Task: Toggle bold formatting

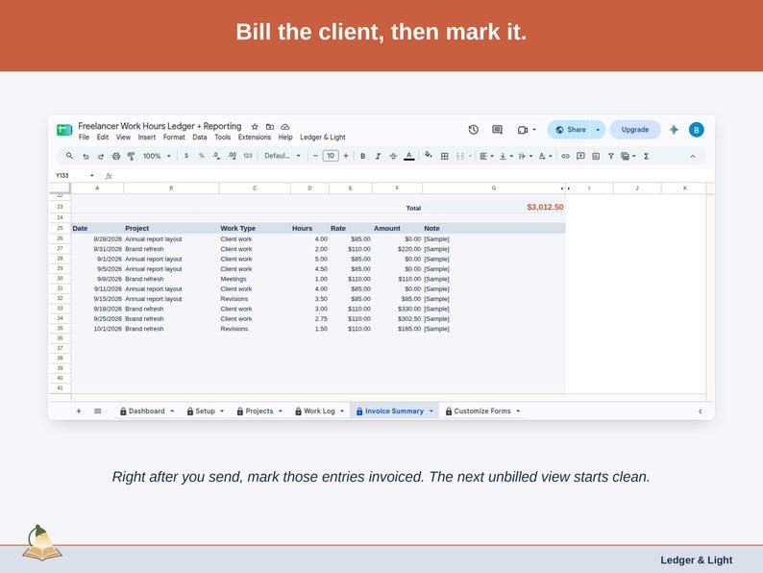Action: (x=362, y=157)
